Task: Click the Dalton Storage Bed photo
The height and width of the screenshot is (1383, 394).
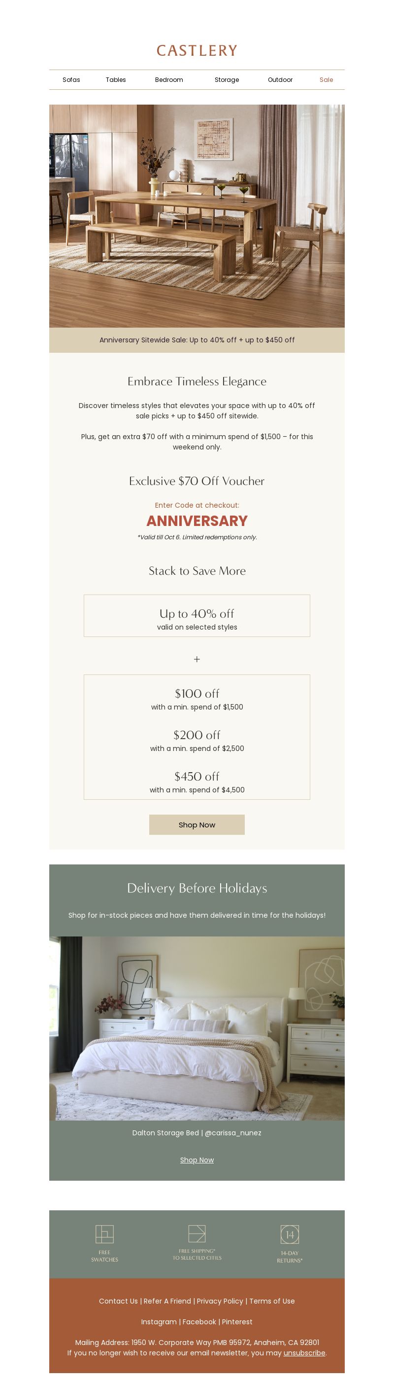Action: [x=197, y=1028]
